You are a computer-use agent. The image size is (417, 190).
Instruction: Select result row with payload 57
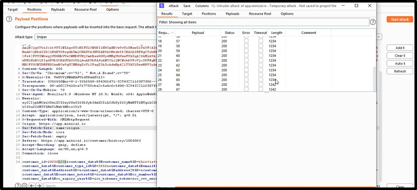pos(265,41)
